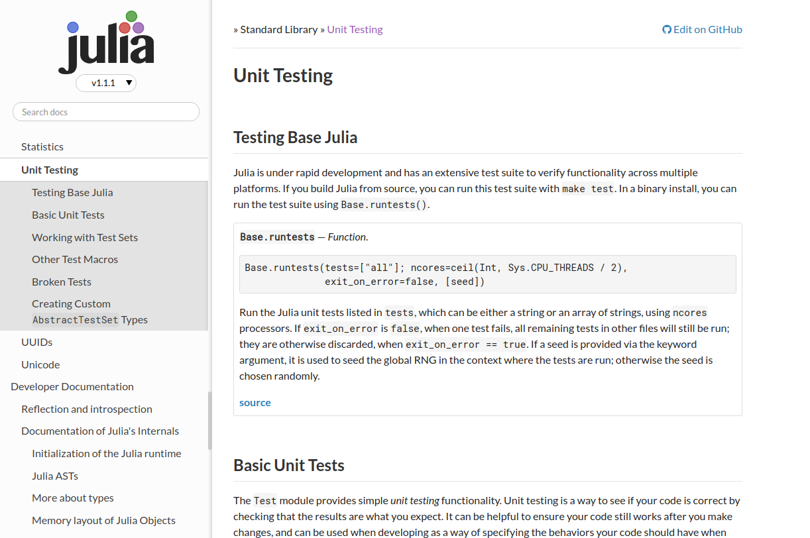The width and height of the screenshot is (810, 538).
Task: Open Reflection and introspection page
Action: (87, 409)
